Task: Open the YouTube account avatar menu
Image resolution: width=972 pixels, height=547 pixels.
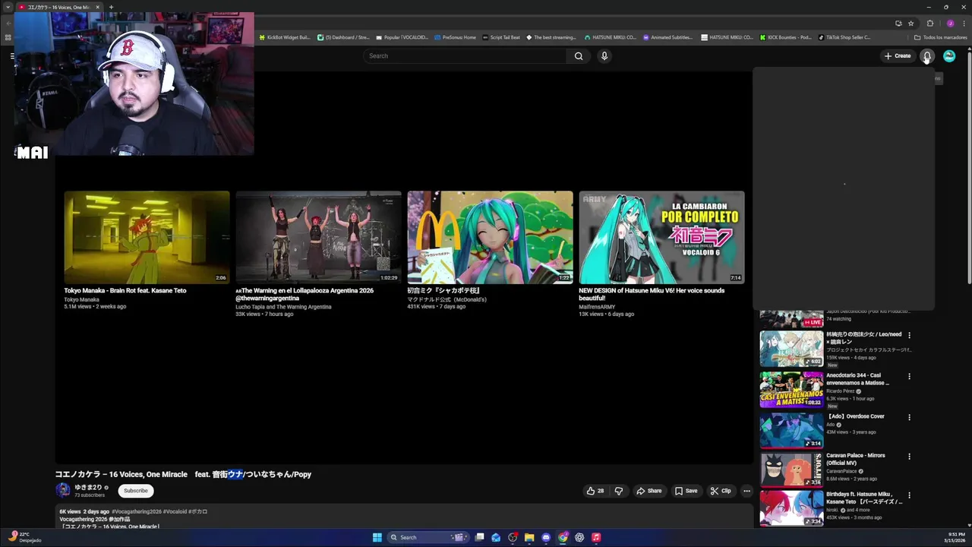Action: pyautogui.click(x=949, y=55)
